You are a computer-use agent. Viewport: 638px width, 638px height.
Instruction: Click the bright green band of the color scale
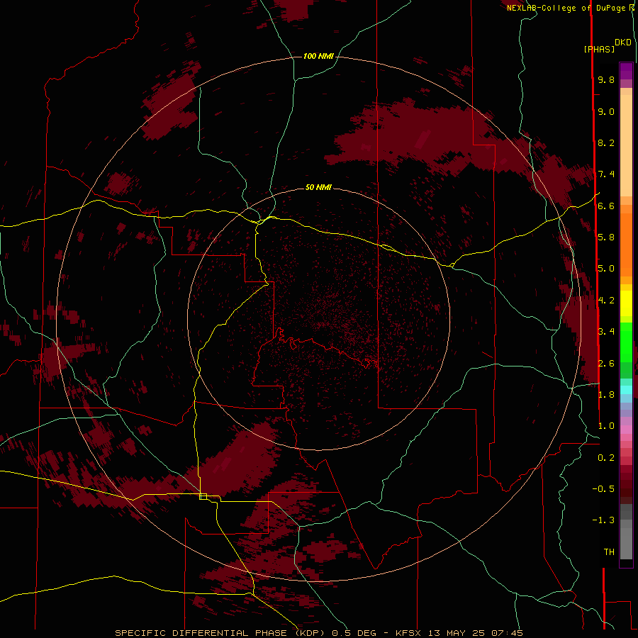(x=626, y=342)
